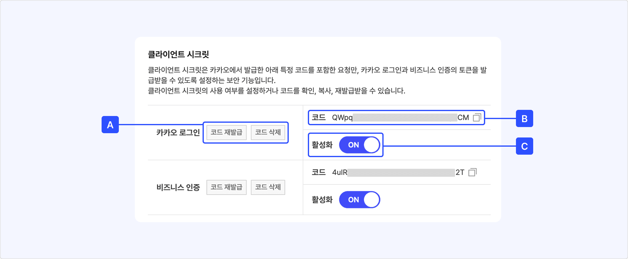Image resolution: width=628 pixels, height=259 pixels.
Task: Select the masked code starting with QWpq
Action: pos(400,118)
